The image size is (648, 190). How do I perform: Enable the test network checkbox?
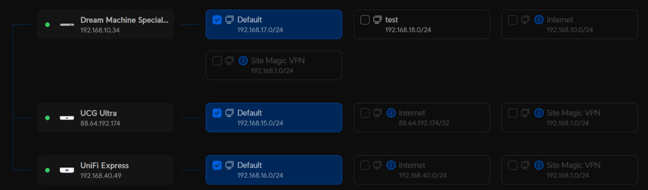coord(365,20)
